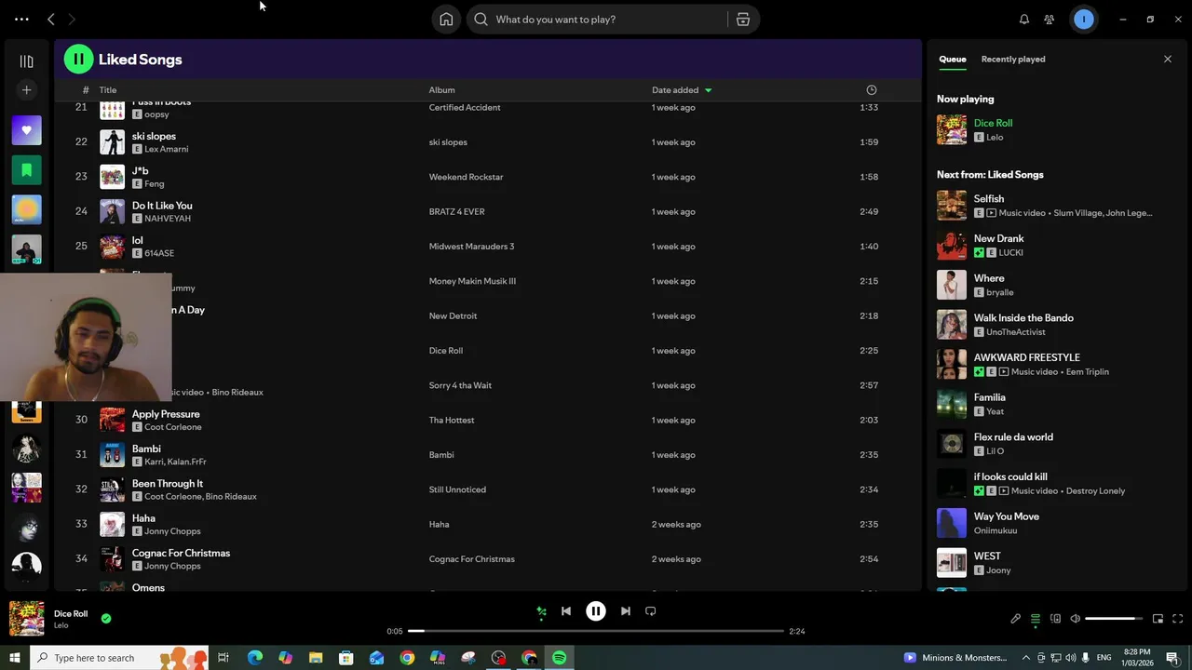This screenshot has width=1192, height=670.
Task: Pause playback in the bottom player bar
Action: click(x=596, y=611)
